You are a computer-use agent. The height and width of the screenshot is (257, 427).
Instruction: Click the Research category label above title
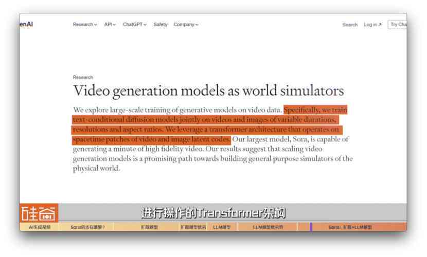click(83, 77)
